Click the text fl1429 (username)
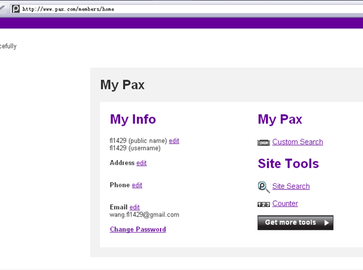 point(135,148)
